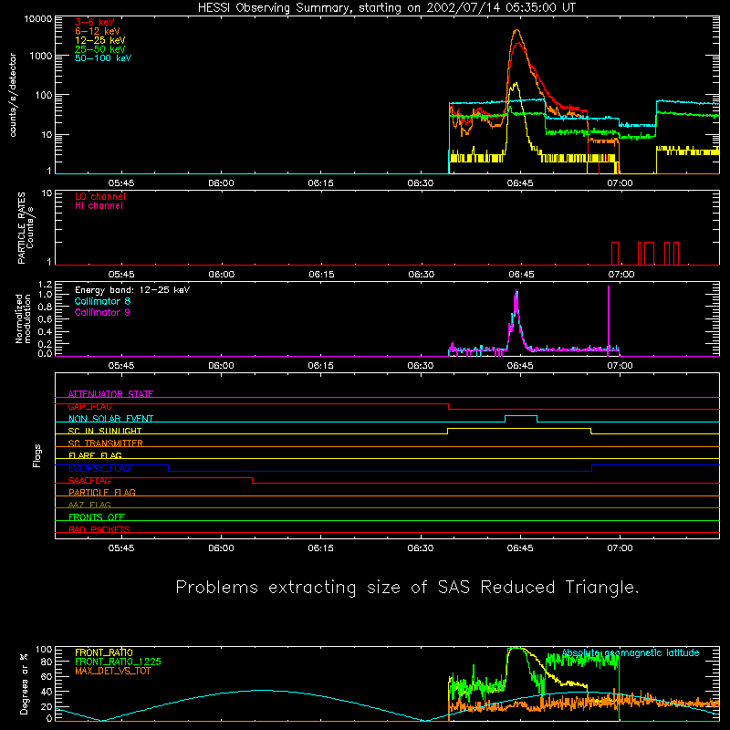Click the Normalized modulation axis label

23,318
